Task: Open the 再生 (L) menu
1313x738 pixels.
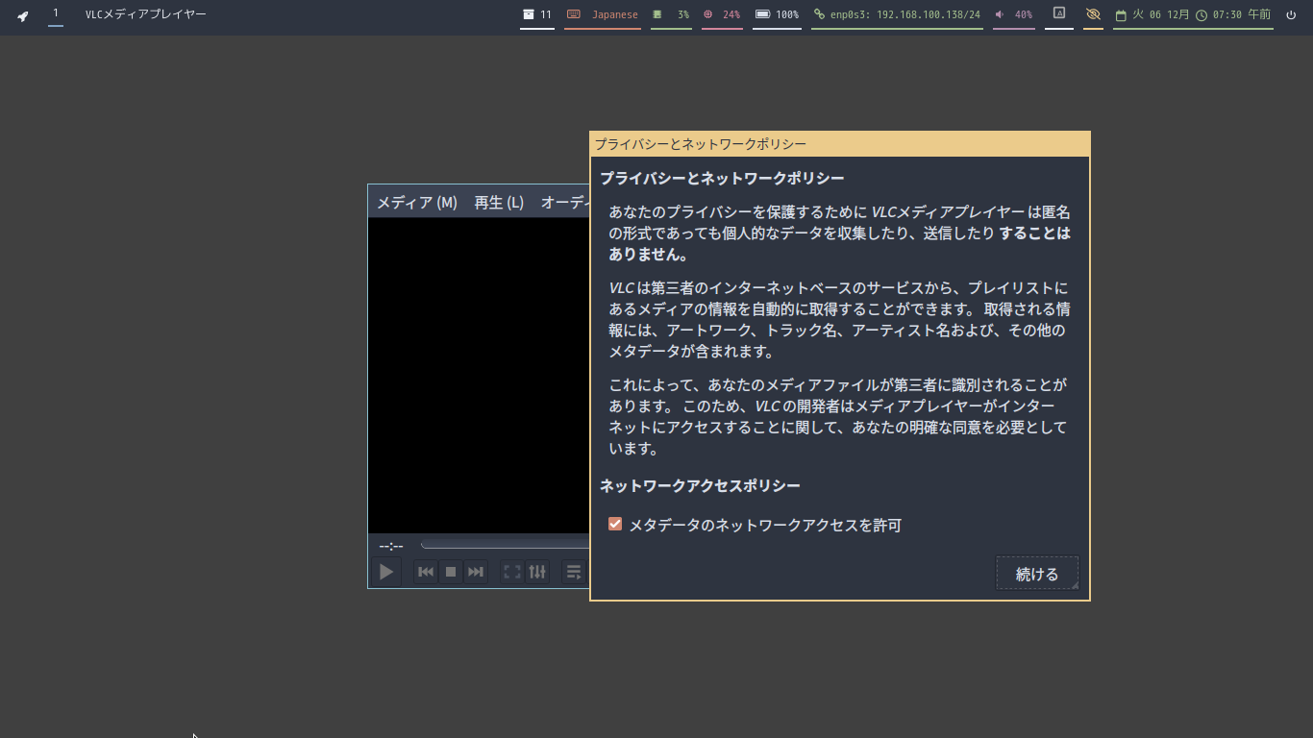Action: click(499, 203)
